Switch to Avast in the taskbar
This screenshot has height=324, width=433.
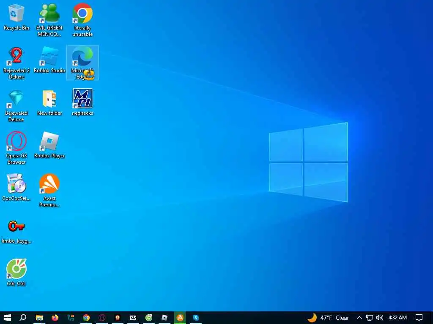click(x=180, y=318)
